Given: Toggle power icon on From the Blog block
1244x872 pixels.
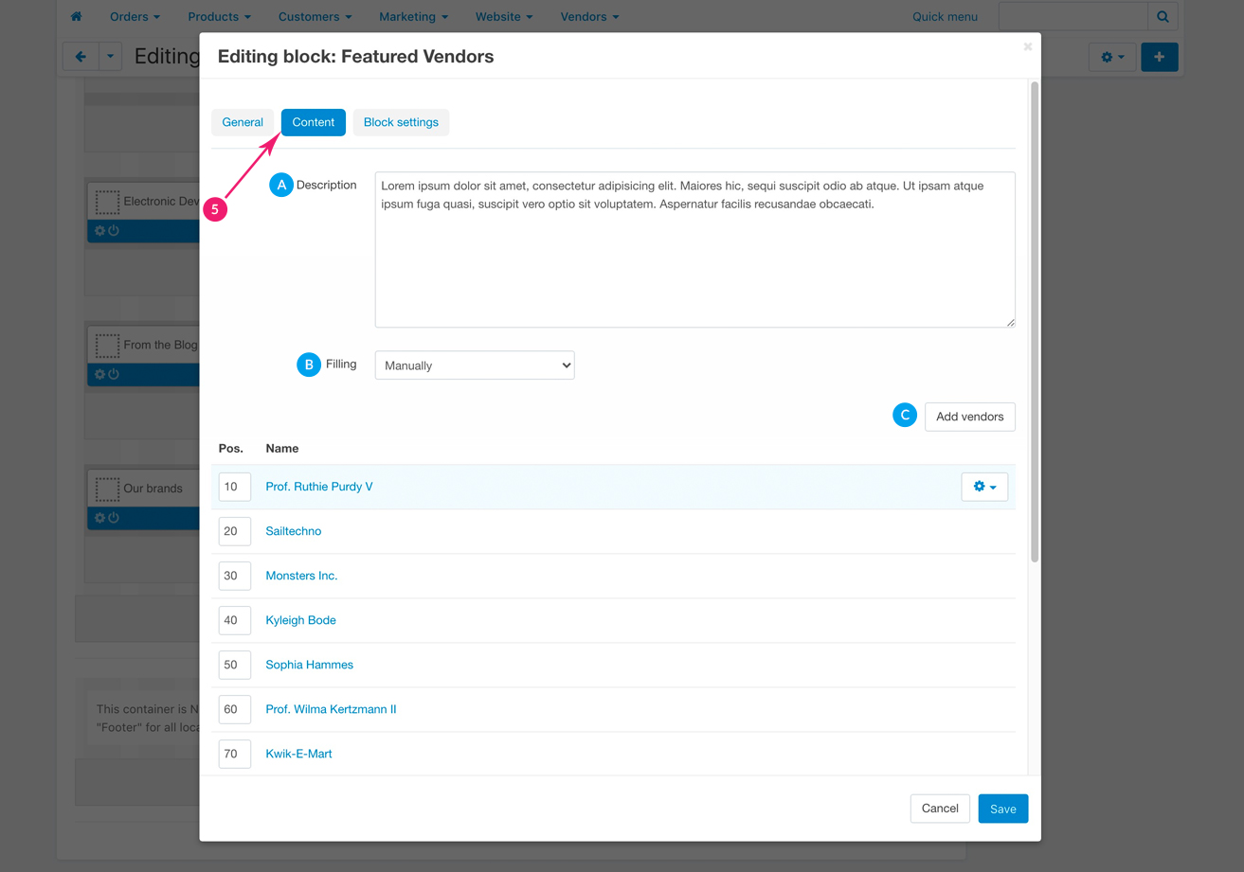Looking at the screenshot, I should pyautogui.click(x=114, y=375).
